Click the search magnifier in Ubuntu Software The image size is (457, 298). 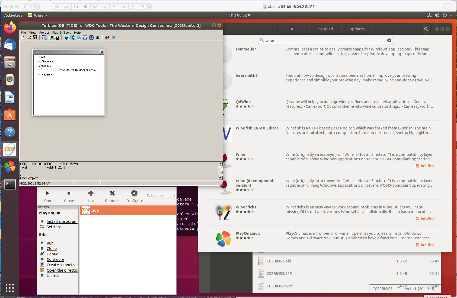pyautogui.click(x=426, y=29)
